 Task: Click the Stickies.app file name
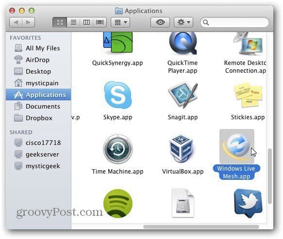point(248,117)
